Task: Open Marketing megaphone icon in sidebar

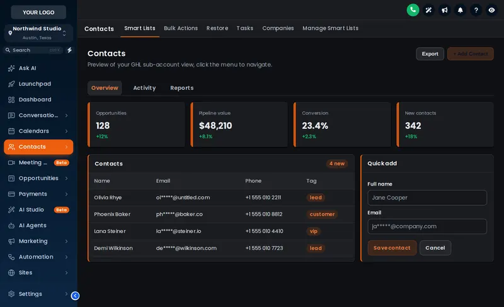Action: click(11, 241)
